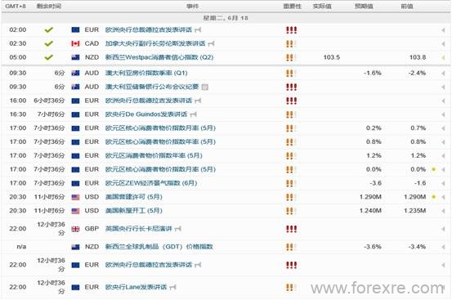This screenshot has height=300, width=452.
Task: Toggle the green checkmark on 05:00 row
Action: pos(49,57)
